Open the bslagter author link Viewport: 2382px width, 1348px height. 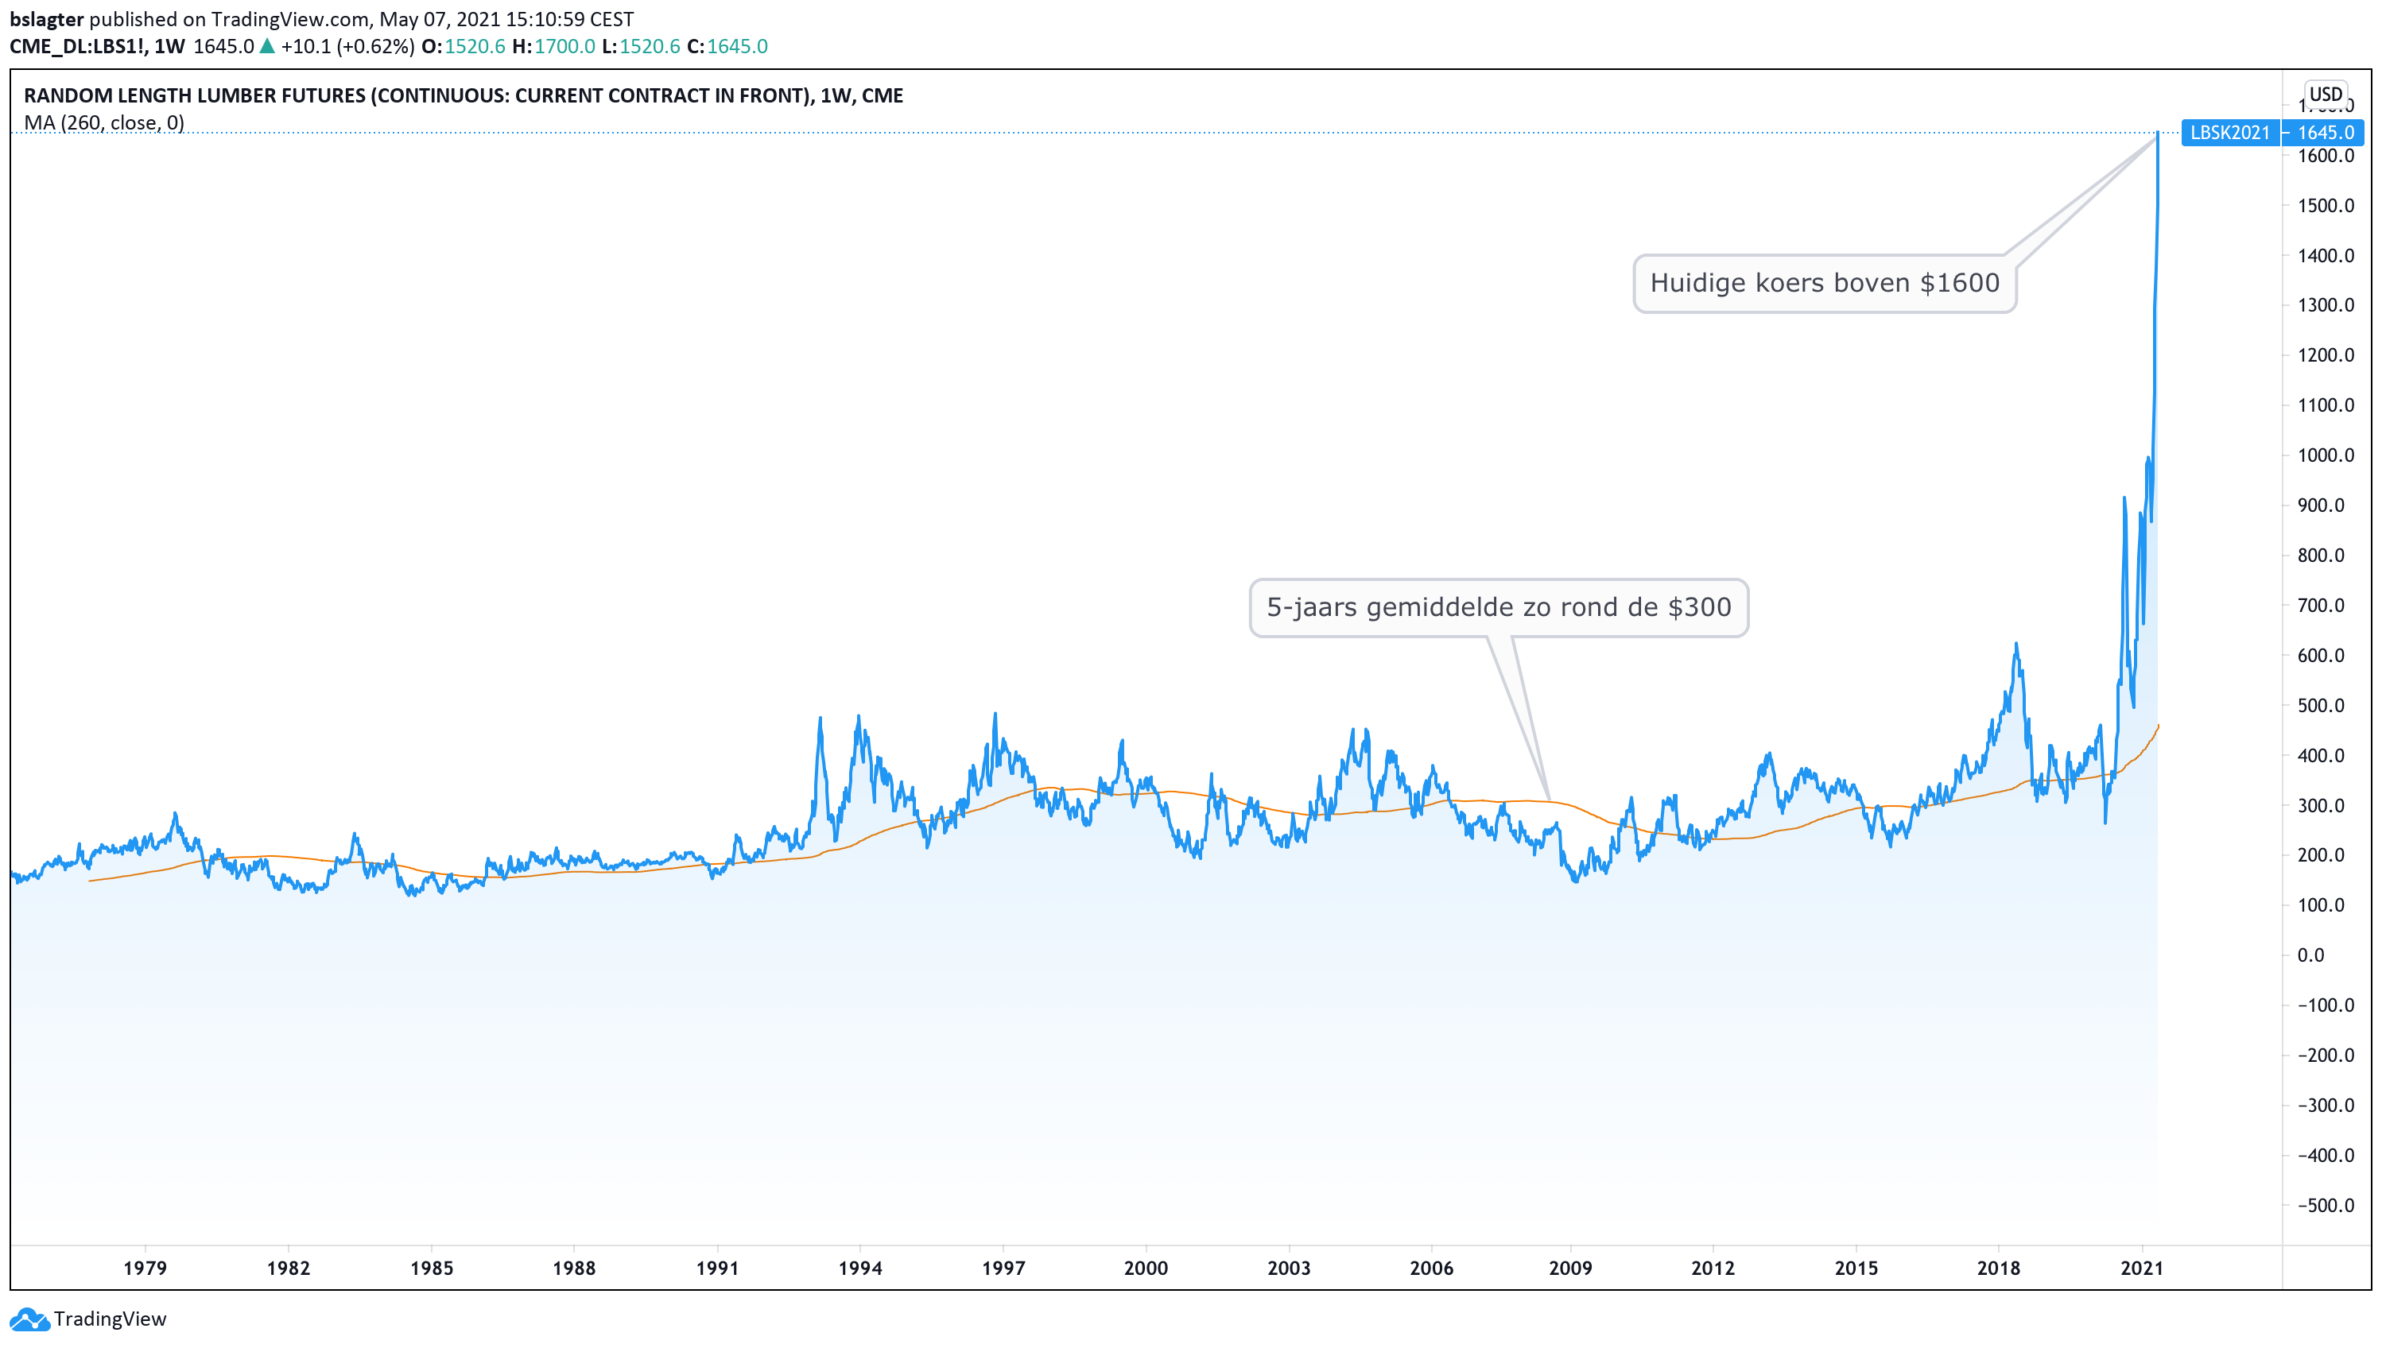[46, 18]
